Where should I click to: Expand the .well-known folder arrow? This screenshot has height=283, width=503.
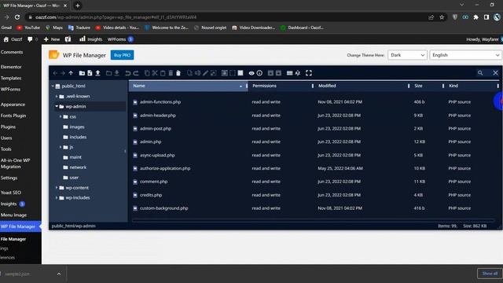coord(57,96)
